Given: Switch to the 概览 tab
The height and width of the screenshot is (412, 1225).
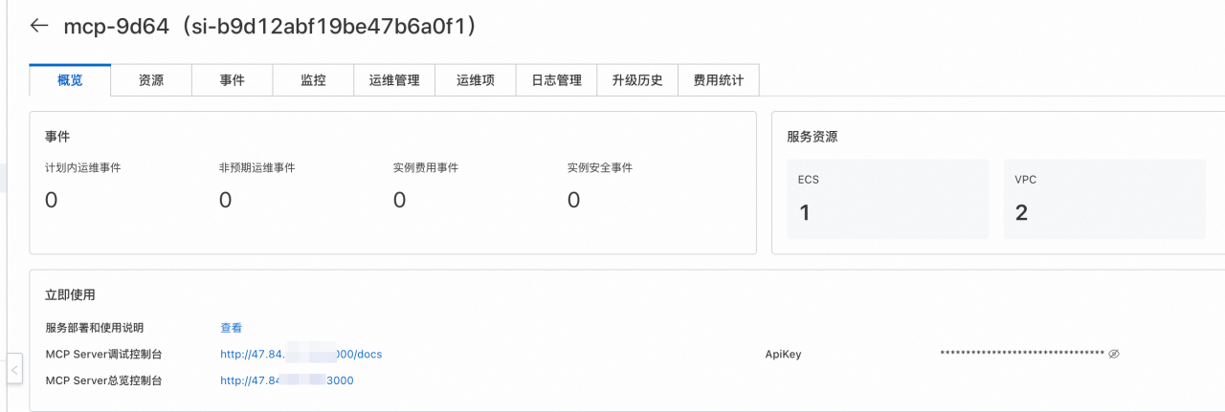Looking at the screenshot, I should pyautogui.click(x=70, y=80).
